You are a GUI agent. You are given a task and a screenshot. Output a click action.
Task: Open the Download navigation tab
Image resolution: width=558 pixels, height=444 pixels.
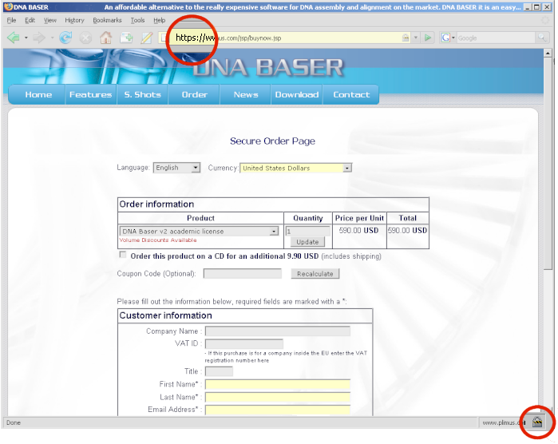297,95
